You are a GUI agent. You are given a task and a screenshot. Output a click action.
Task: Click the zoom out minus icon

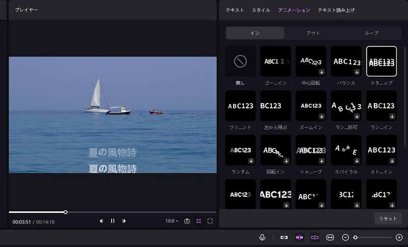345,237
